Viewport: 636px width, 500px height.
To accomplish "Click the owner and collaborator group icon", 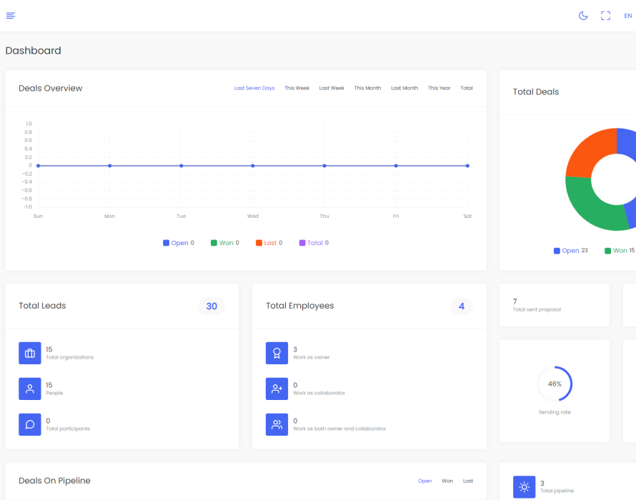I will pos(277,424).
